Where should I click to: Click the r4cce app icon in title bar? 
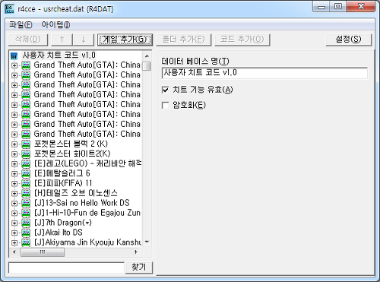pos(9,9)
